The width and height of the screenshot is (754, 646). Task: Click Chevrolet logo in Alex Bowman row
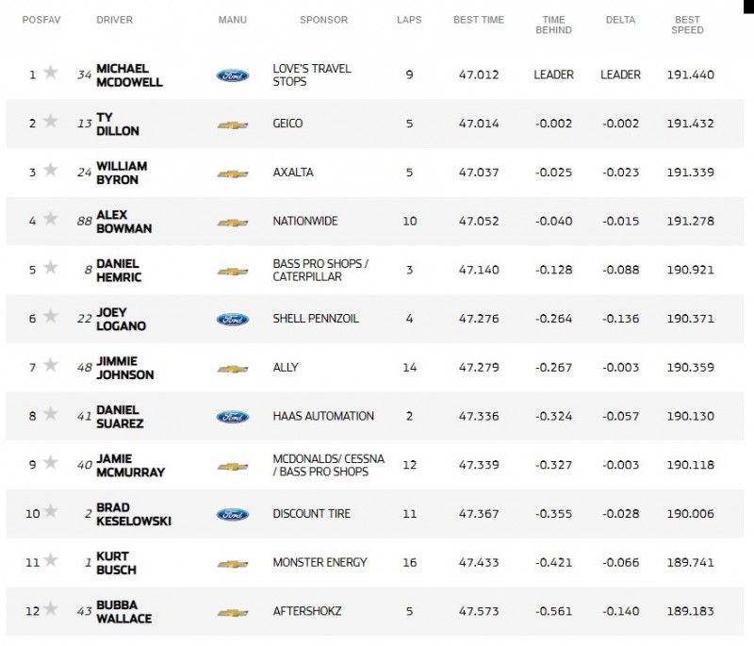233,223
